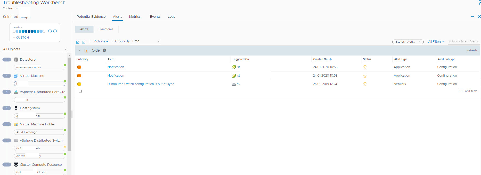Open the Potential Evidence tab

click(x=91, y=17)
